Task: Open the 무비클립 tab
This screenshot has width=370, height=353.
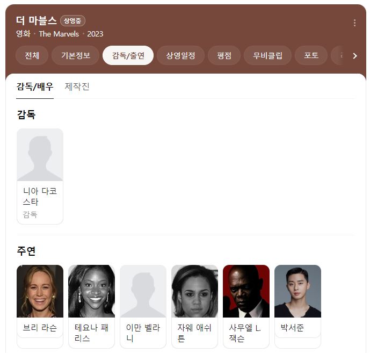Action: 267,55
